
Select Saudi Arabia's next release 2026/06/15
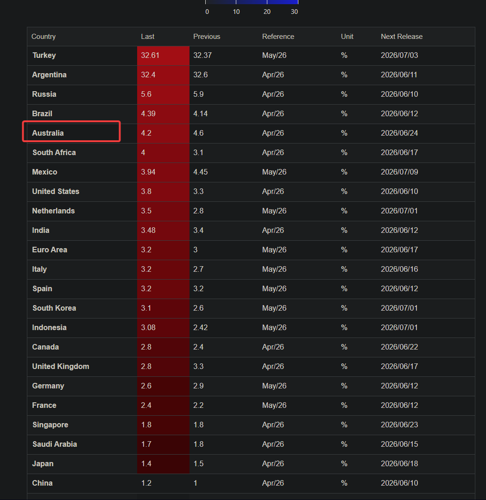(399, 444)
